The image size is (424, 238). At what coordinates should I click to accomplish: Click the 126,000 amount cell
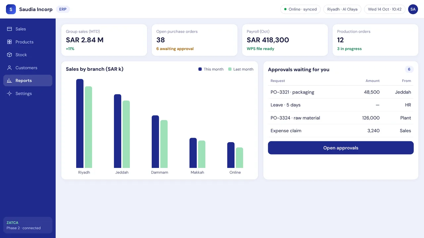coord(371,118)
